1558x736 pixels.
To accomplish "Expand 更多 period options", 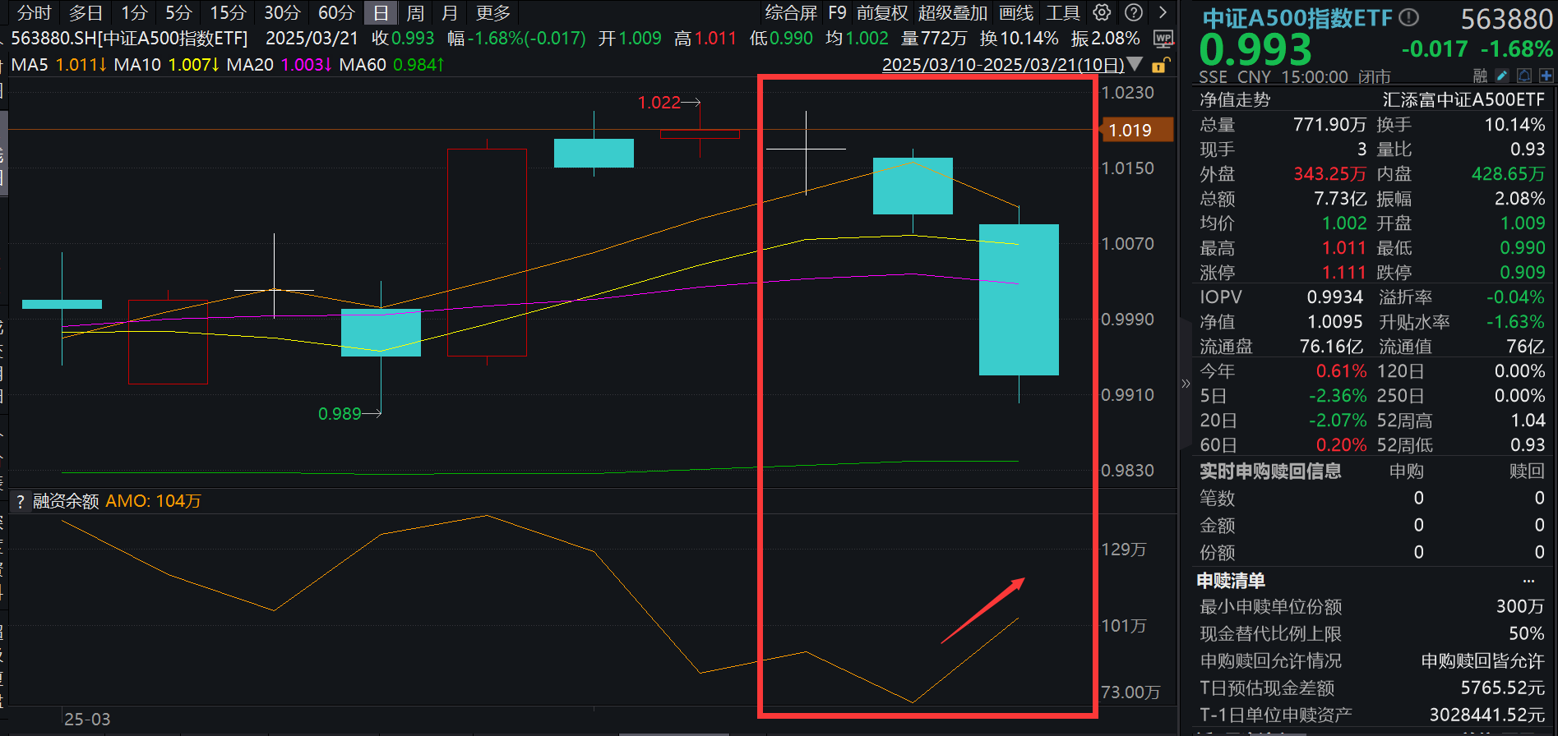I will click(492, 13).
